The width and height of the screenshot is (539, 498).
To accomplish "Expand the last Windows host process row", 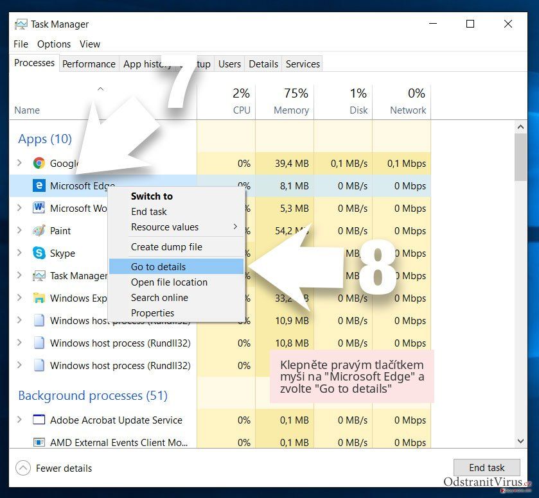I will [19, 365].
